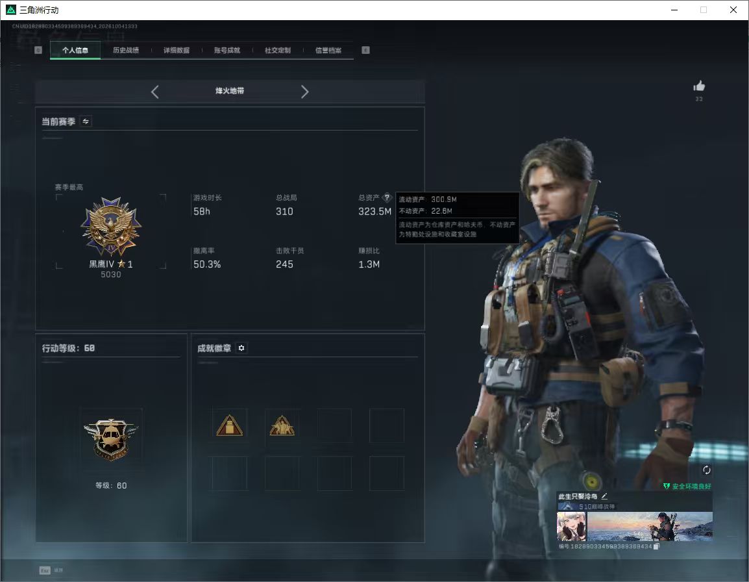Image resolution: width=749 pixels, height=582 pixels.
Task: Click the 58h playtime value
Action: 202,211
